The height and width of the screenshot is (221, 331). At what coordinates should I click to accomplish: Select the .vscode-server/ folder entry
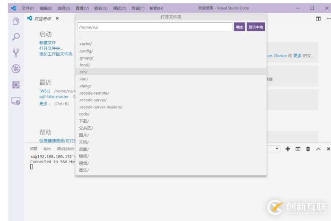[x=171, y=100]
